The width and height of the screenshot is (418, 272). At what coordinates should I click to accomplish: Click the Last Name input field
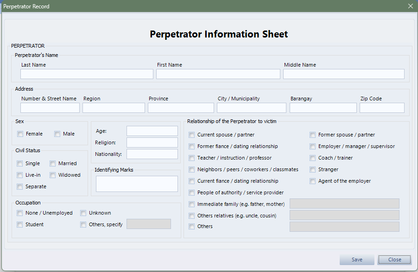pos(87,74)
